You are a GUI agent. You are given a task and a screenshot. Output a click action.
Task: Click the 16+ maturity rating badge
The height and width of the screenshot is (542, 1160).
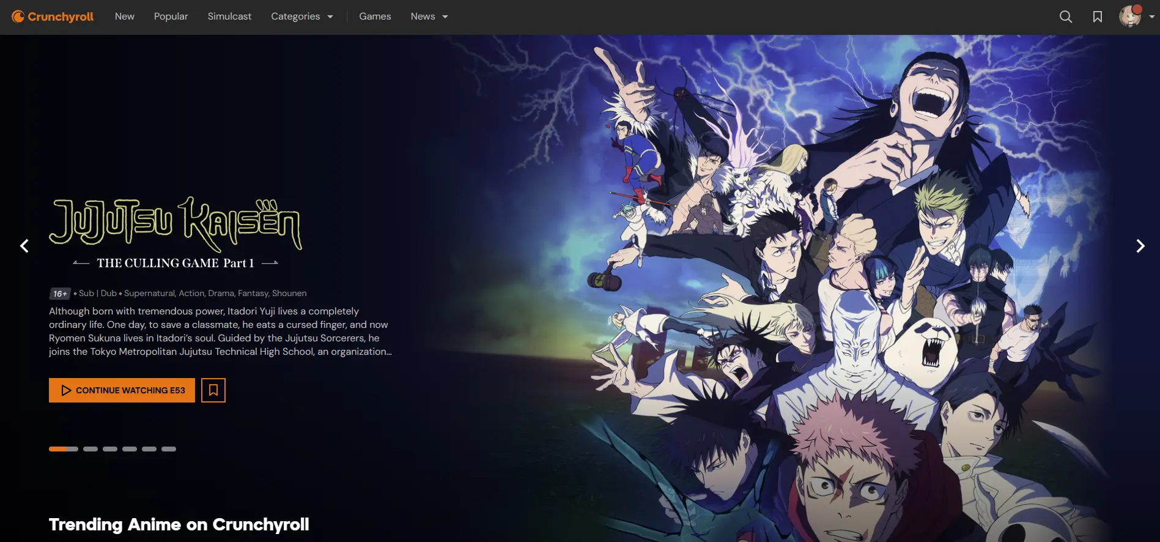coord(60,294)
